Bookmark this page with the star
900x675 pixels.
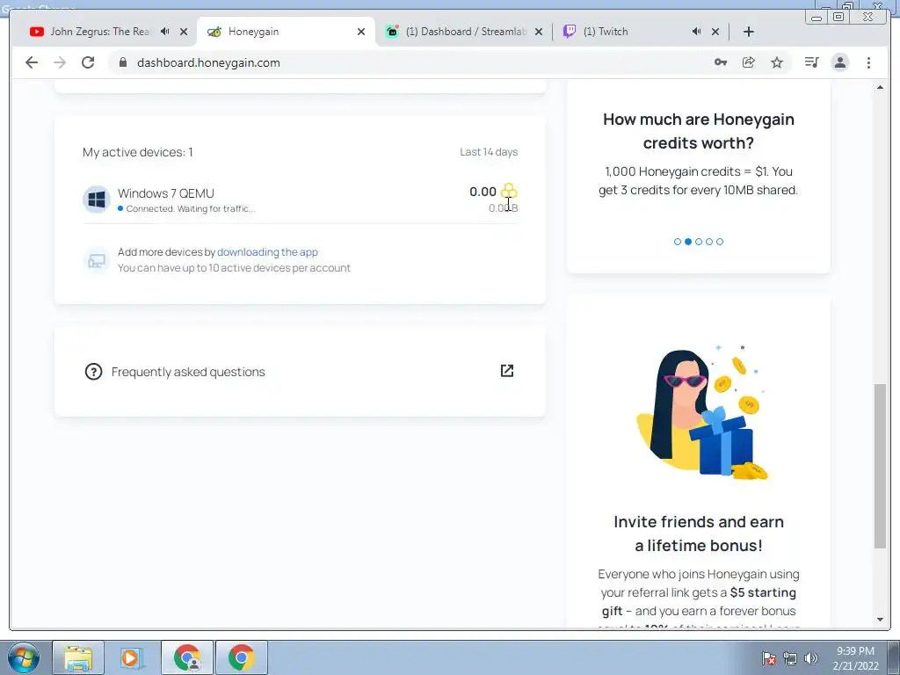coord(777,62)
